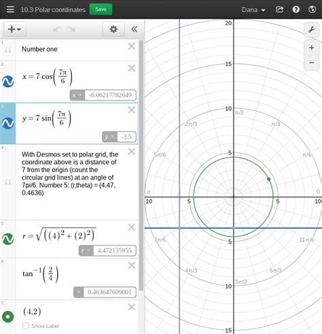
Task: Open the expression list settings gear
Action: (x=113, y=29)
